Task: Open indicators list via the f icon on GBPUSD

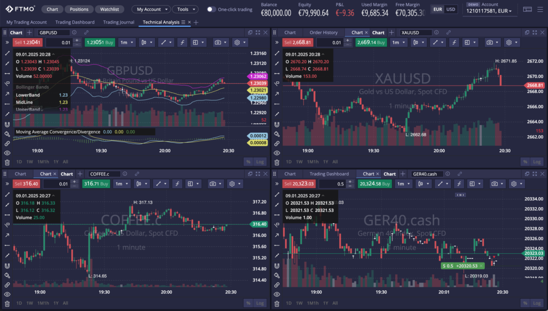Action: click(x=182, y=42)
